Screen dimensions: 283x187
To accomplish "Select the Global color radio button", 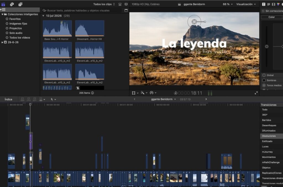I will click(x=264, y=75).
